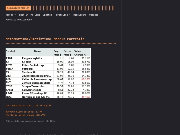The width and height of the screenshot is (180, 135).
Task: Expand the How To dropdown arrow
Action: pos(15,15)
